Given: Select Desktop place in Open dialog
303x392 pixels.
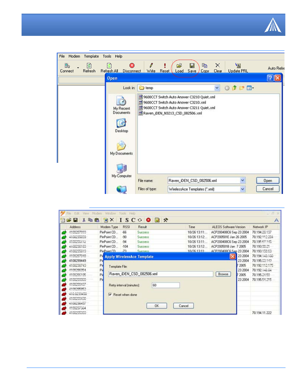Looking at the screenshot, I should click(121, 123).
